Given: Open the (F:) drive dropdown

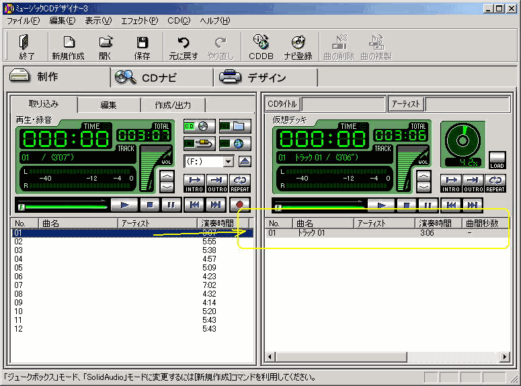Looking at the screenshot, I should pos(229,161).
